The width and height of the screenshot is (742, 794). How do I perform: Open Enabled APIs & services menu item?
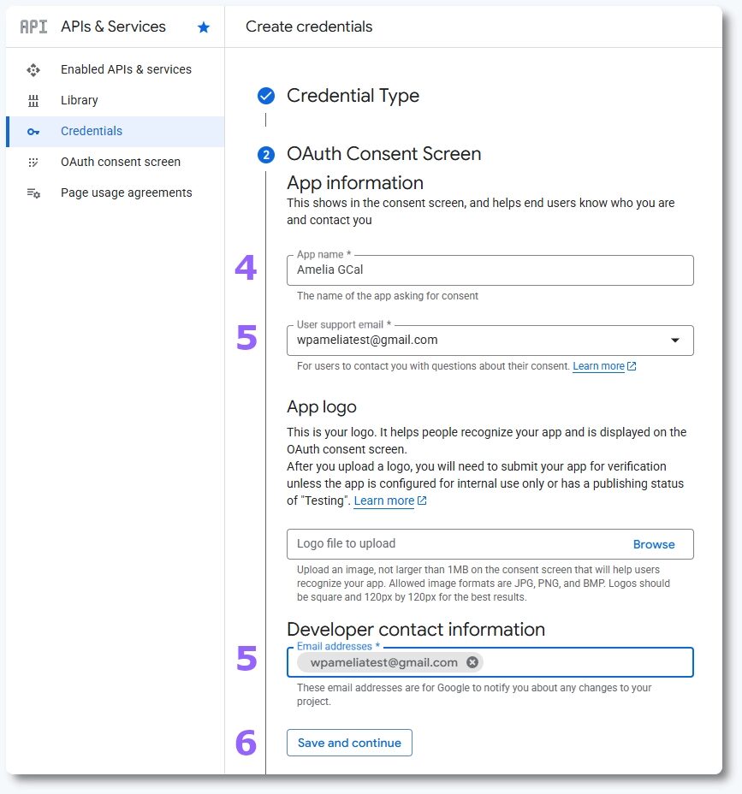[x=126, y=69]
